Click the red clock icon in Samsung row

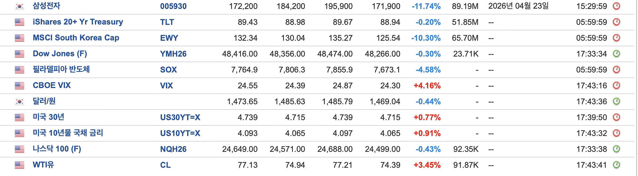616,6
